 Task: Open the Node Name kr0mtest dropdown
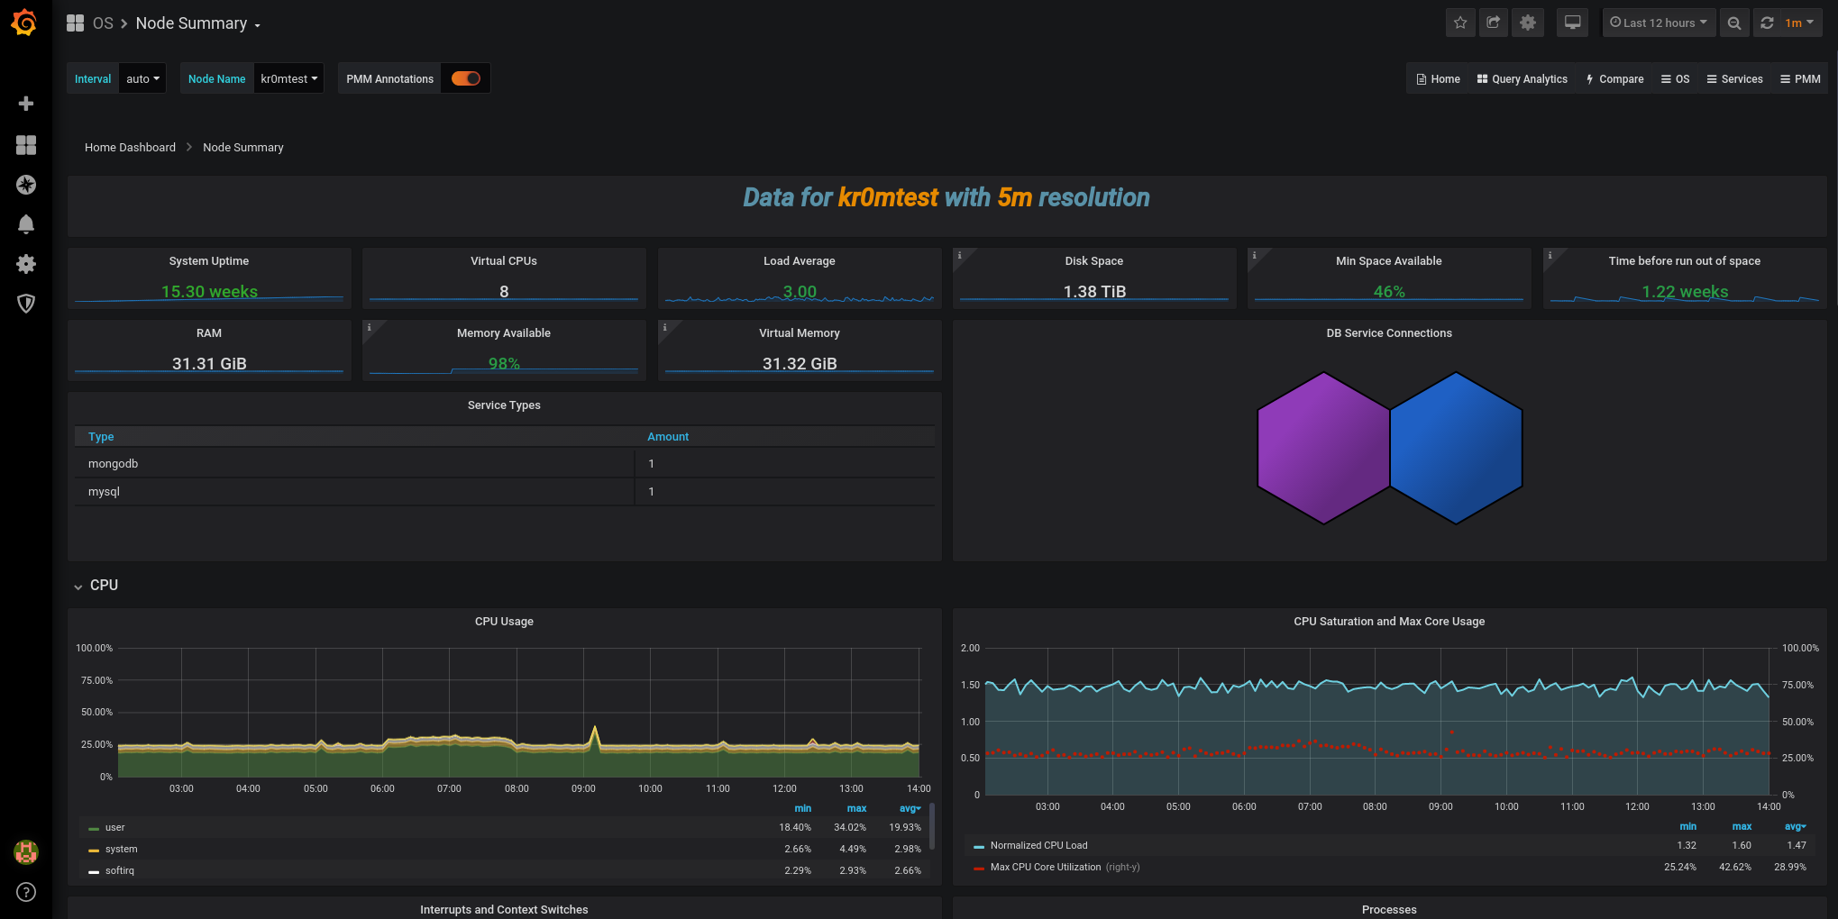point(288,78)
